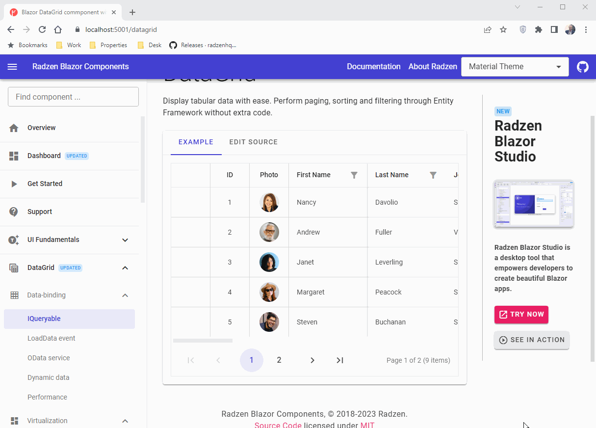The image size is (596, 428).
Task: Click the Radzen Blazor Components title
Action: pos(80,67)
